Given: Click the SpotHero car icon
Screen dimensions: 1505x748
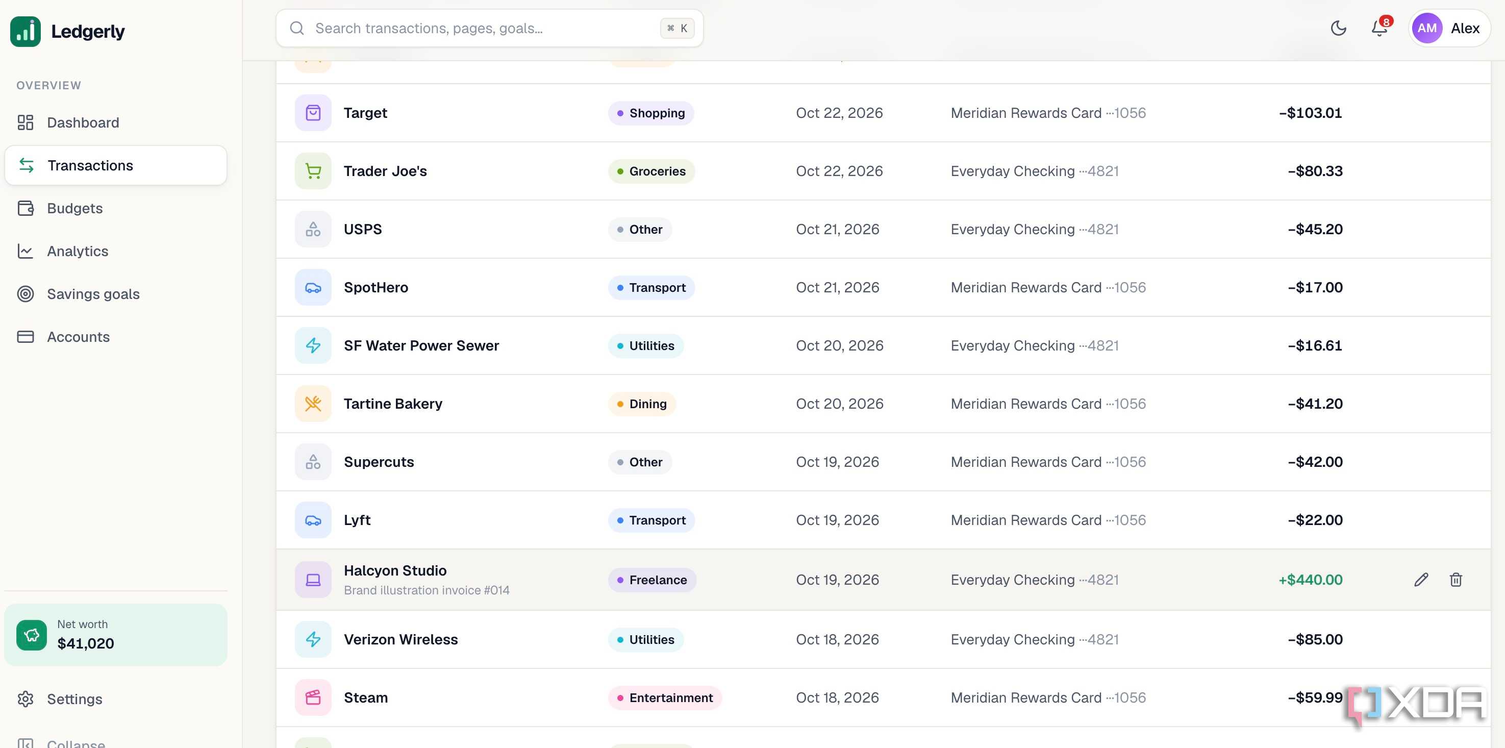Looking at the screenshot, I should [313, 287].
